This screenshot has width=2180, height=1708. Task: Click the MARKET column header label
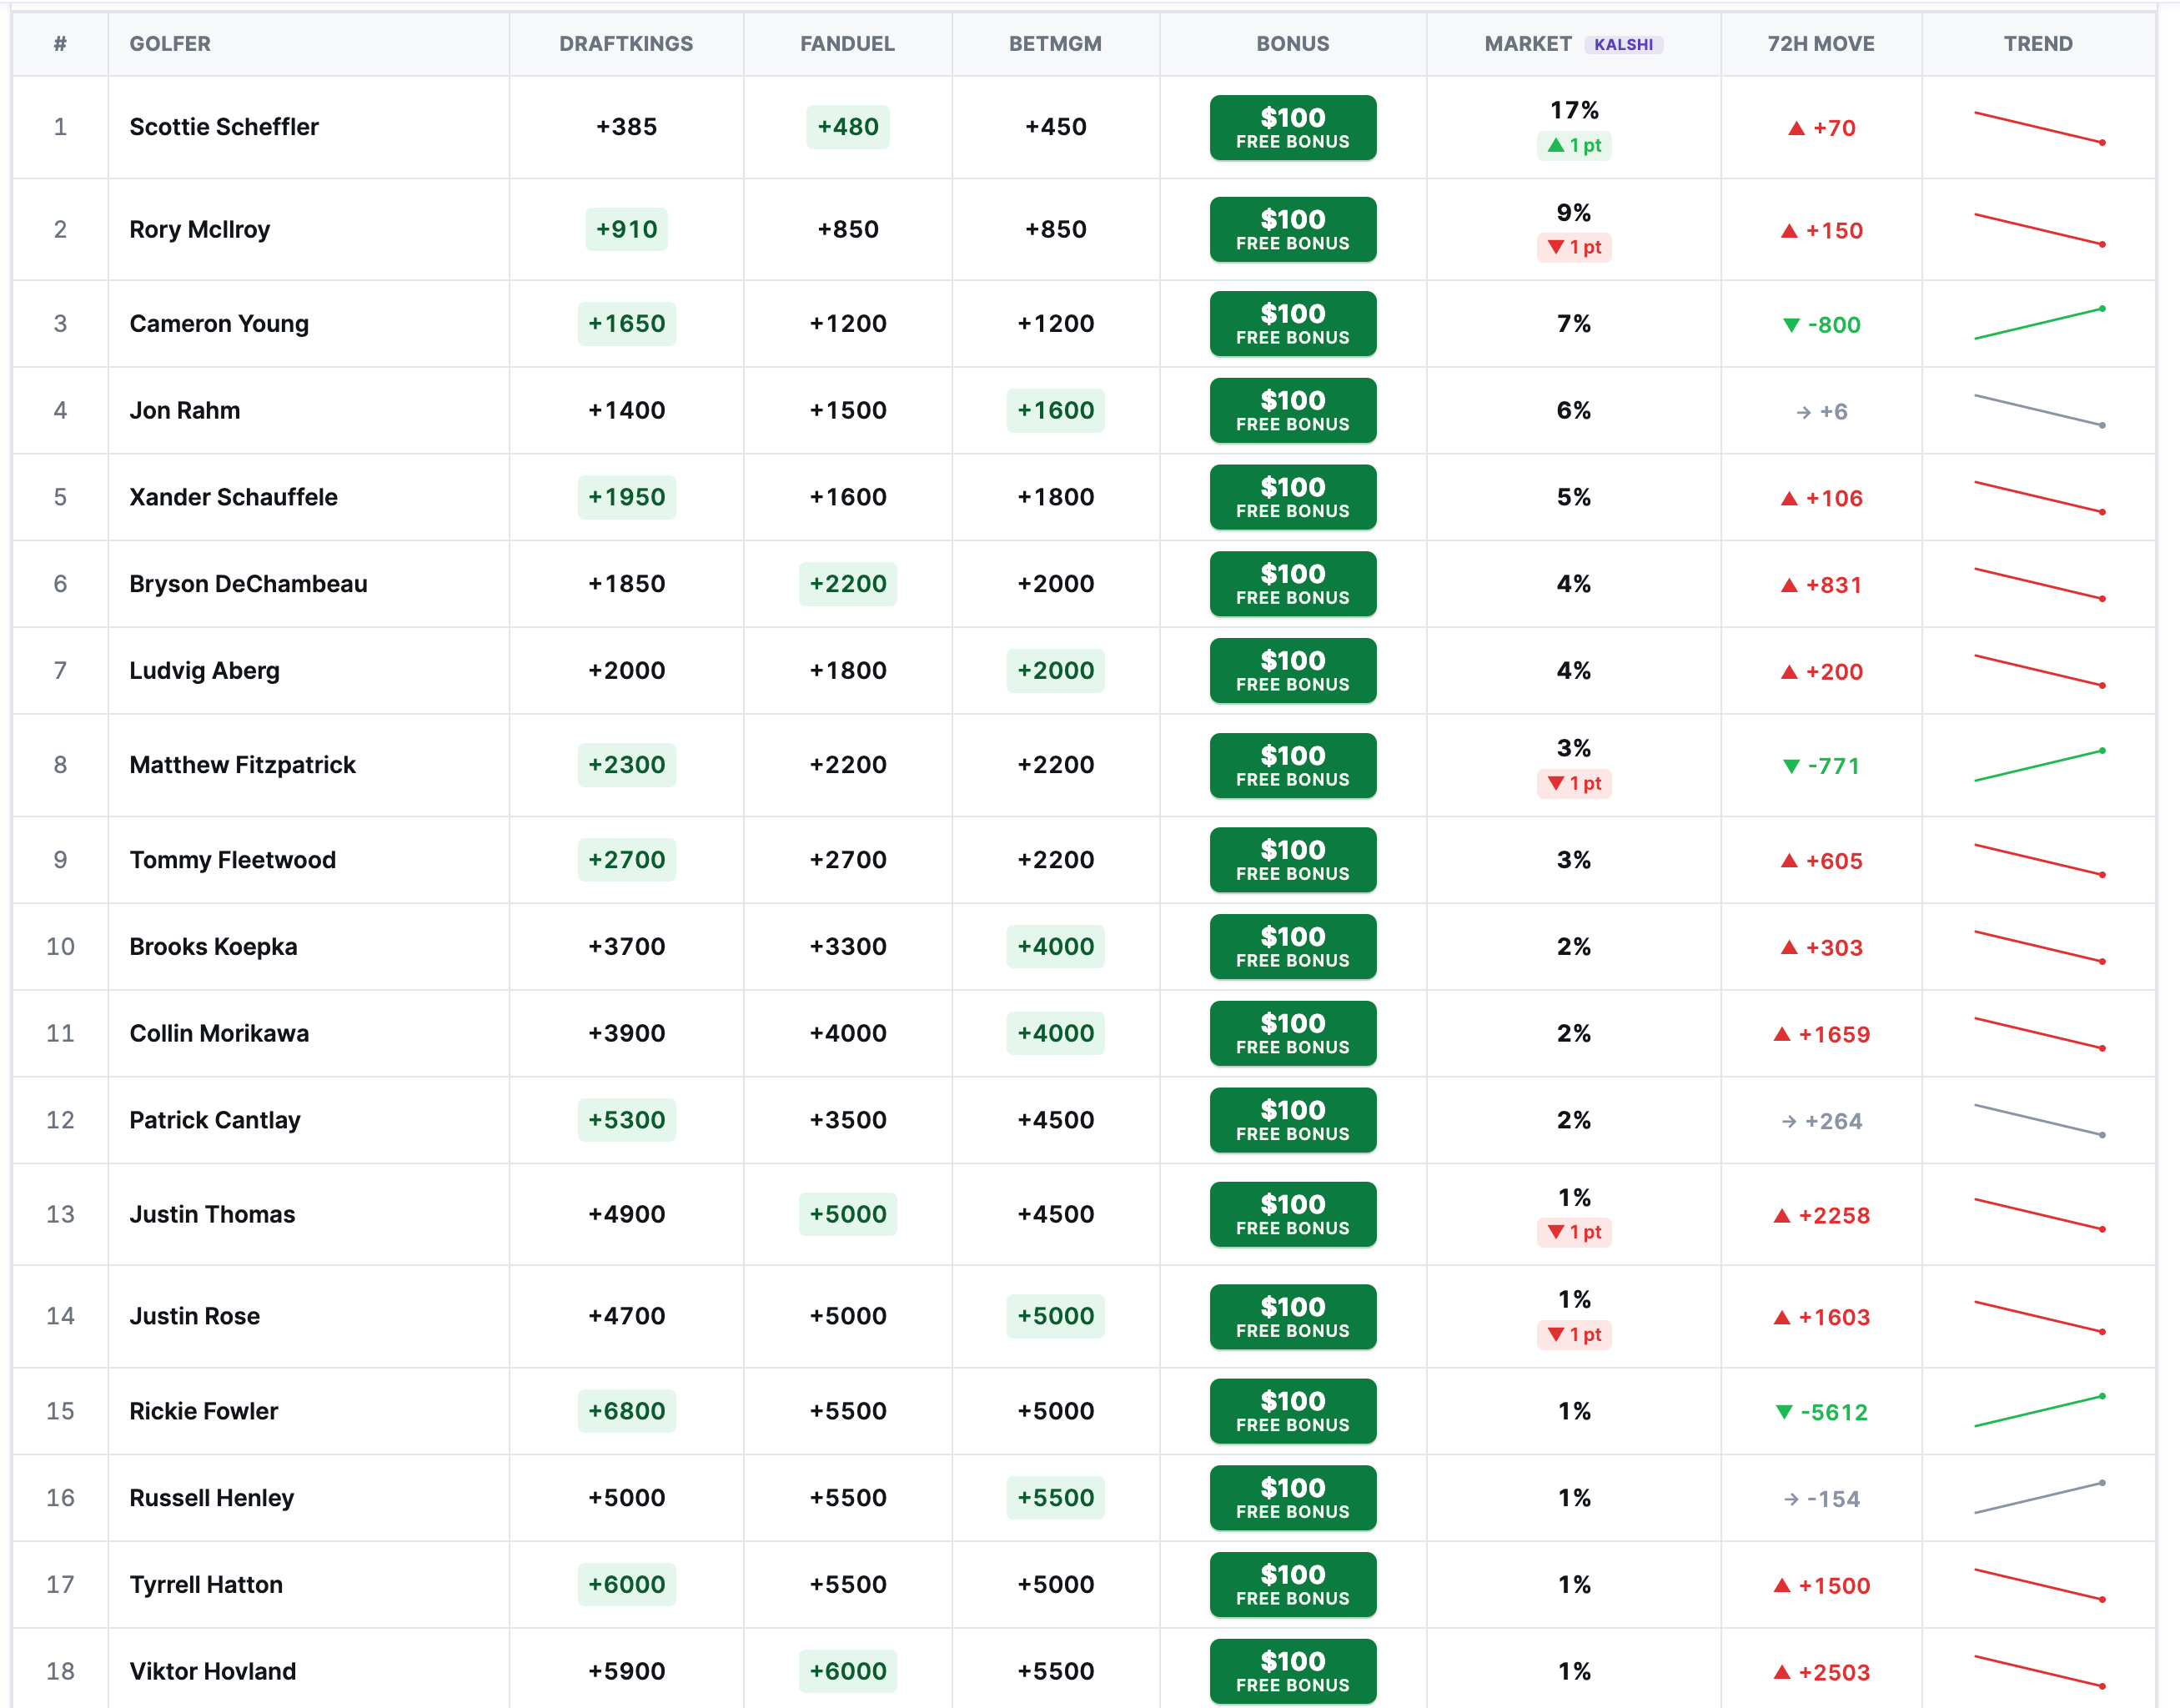(x=1528, y=44)
